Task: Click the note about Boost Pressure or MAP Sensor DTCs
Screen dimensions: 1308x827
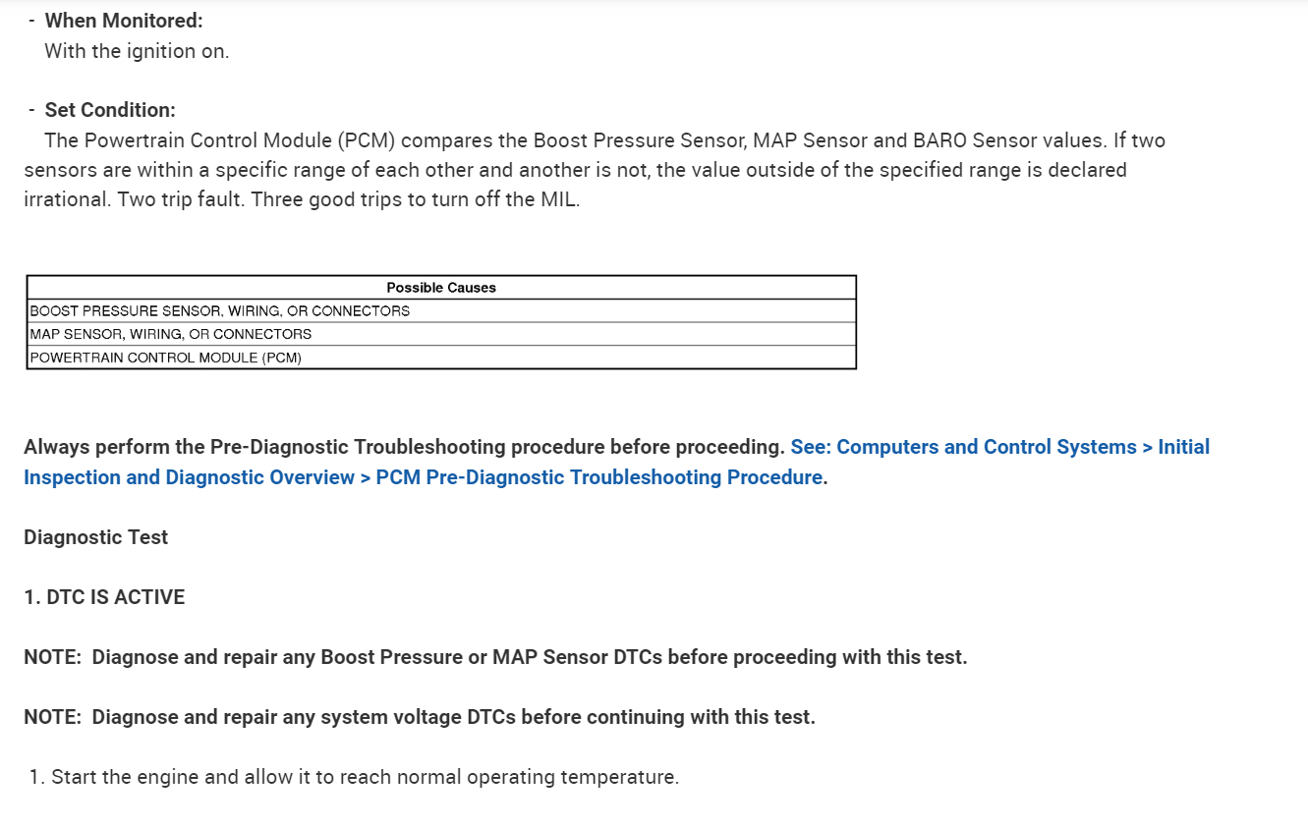Action: coord(495,657)
